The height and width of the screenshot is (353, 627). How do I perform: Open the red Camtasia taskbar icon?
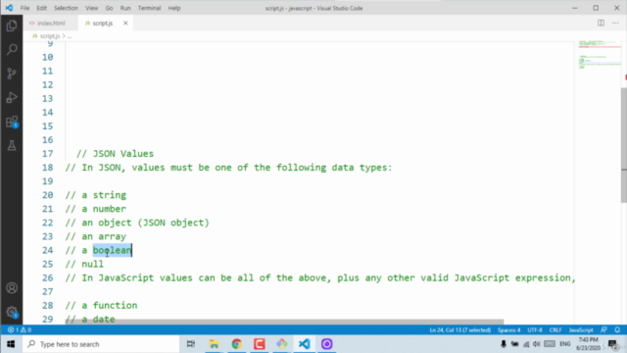tap(259, 344)
